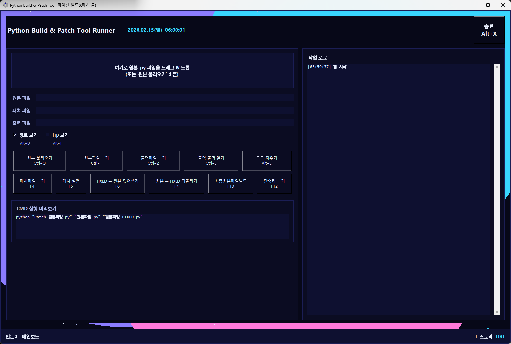Click the 단축키 보기 F12 button
The image size is (511, 344).
[x=274, y=184]
